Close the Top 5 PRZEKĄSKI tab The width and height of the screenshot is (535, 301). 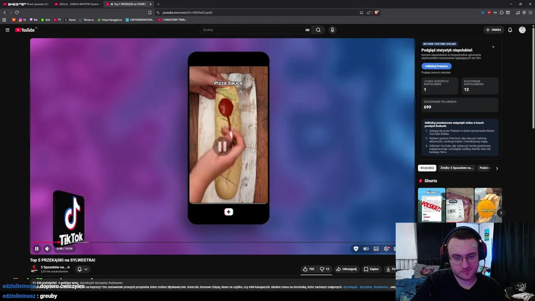tap(150, 4)
